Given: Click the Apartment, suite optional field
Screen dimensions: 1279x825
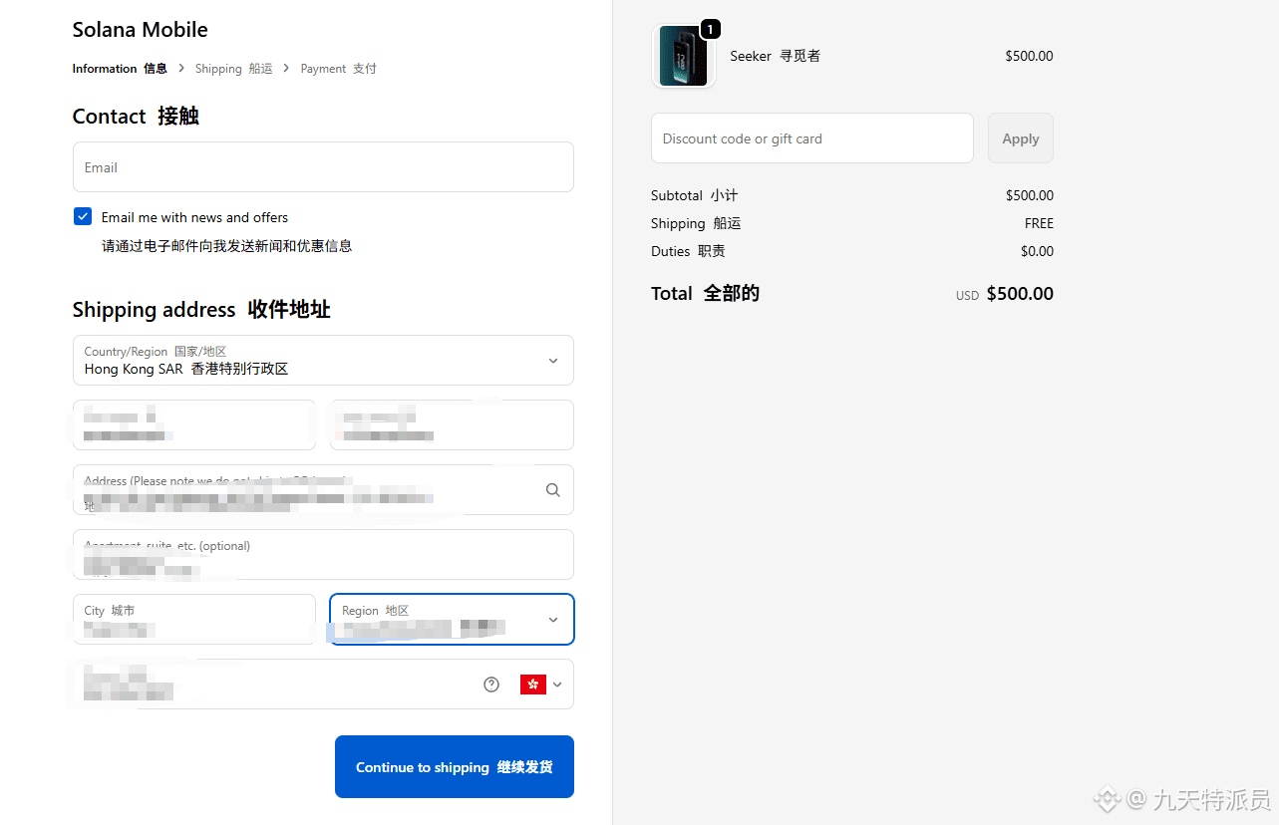Looking at the screenshot, I should [x=323, y=555].
